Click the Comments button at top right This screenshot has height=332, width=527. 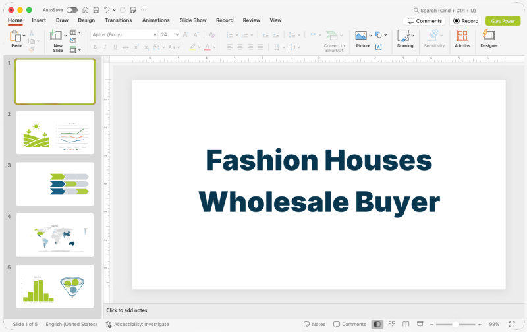pyautogui.click(x=424, y=21)
